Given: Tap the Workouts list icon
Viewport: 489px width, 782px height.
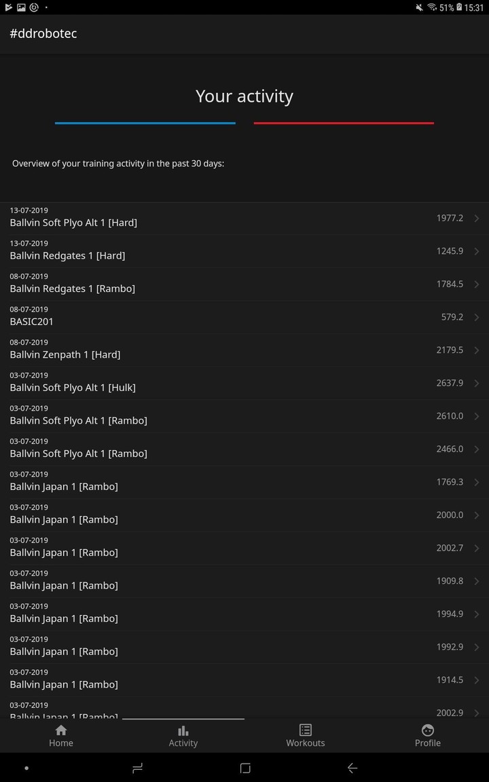Looking at the screenshot, I should [x=305, y=730].
